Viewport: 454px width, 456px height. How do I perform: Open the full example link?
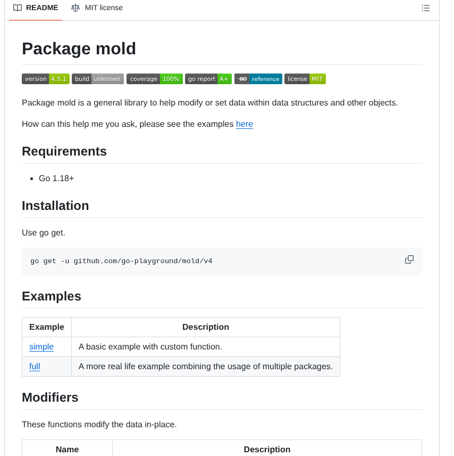(x=34, y=367)
